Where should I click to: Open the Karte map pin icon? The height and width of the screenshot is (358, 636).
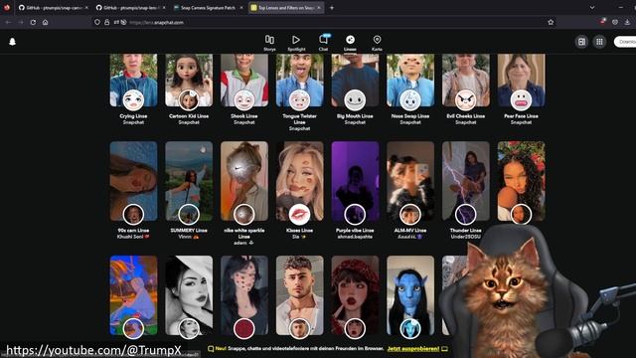point(377,40)
